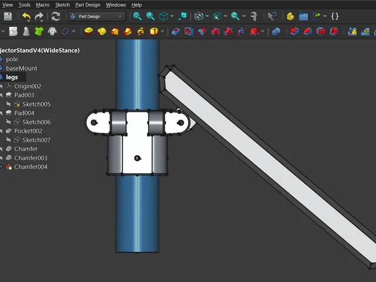Viewport: 376px width, 282px height.
Task: Click the make link icon
Action: (x=317, y=16)
